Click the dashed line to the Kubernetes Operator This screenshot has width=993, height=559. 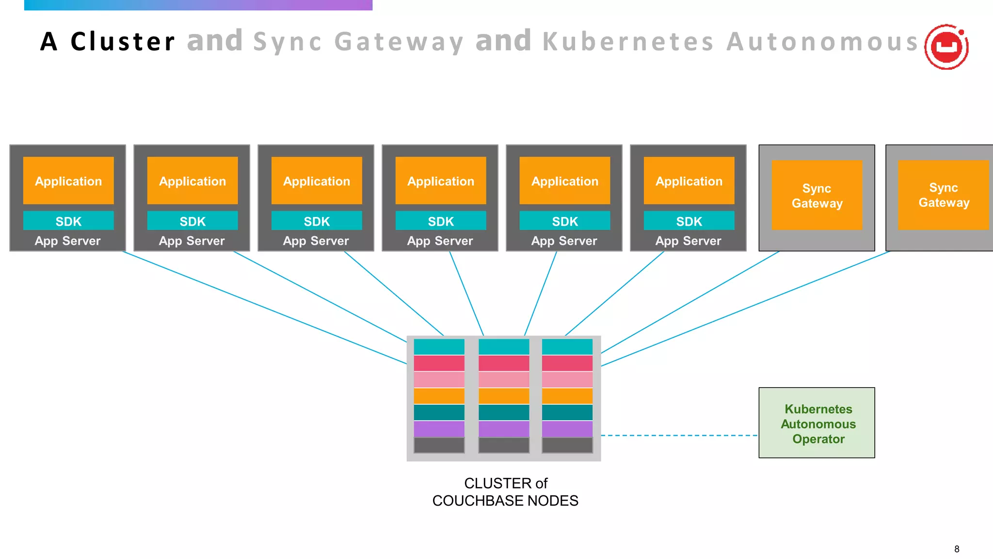680,435
